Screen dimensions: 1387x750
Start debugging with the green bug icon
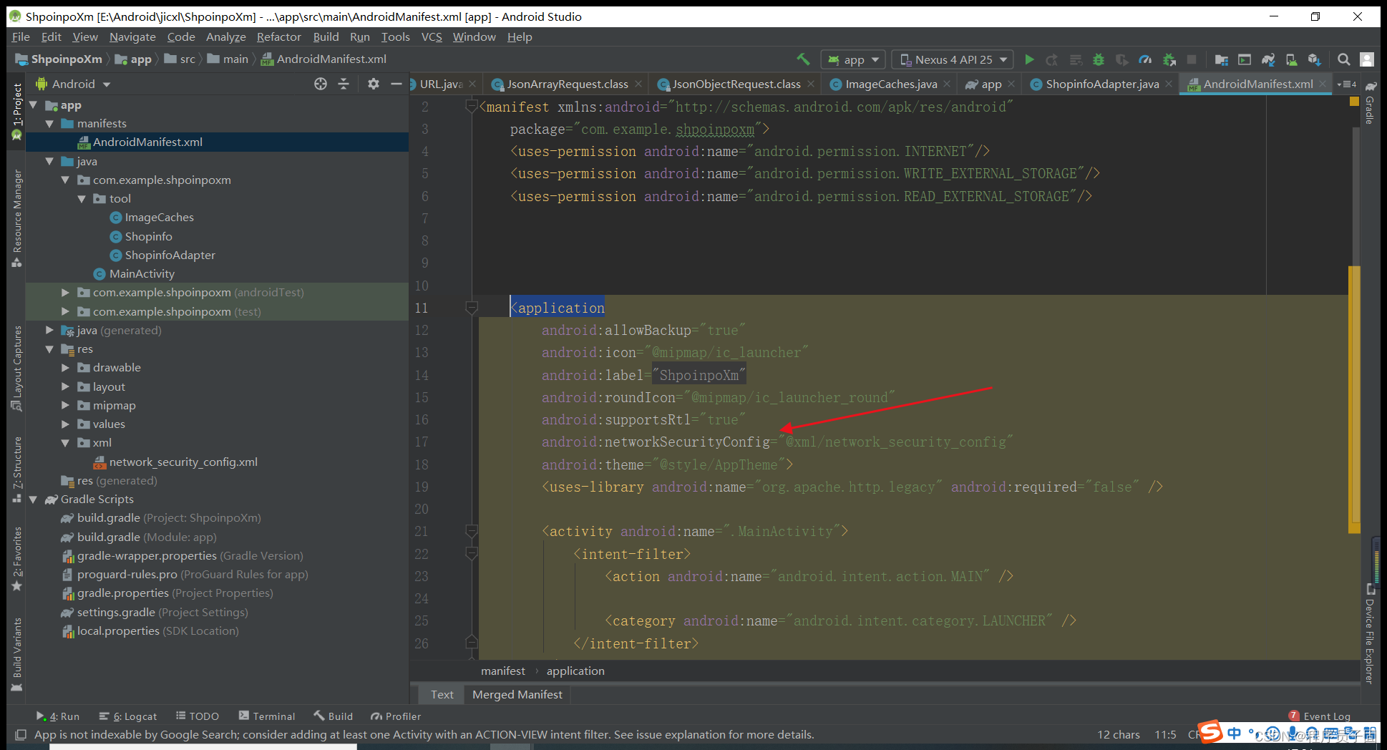[1099, 60]
